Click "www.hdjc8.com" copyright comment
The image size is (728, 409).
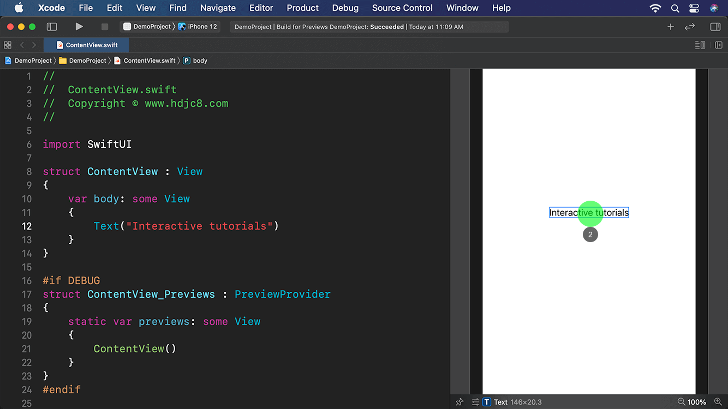point(186,104)
